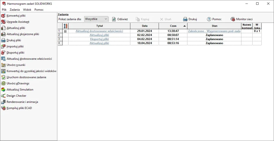
Task: Click the Utwórz eDrawings icon
Action: click(x=3, y=83)
